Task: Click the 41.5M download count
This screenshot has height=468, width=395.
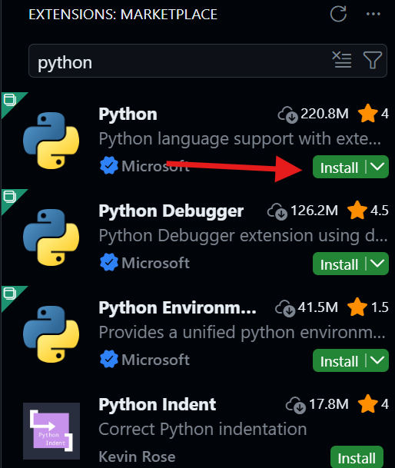Action: point(318,307)
